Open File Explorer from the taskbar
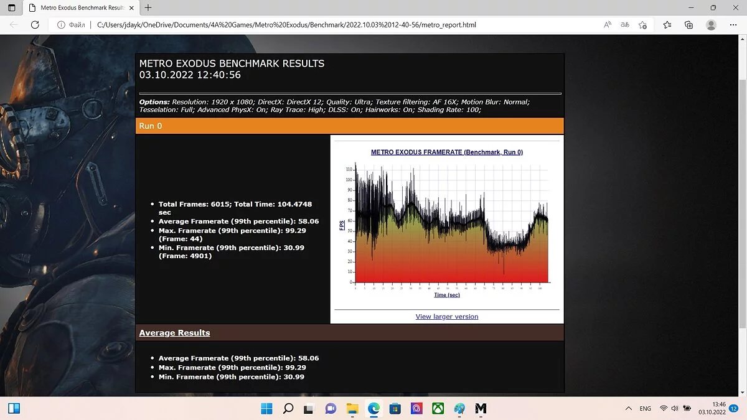This screenshot has height=420, width=747. (352, 409)
